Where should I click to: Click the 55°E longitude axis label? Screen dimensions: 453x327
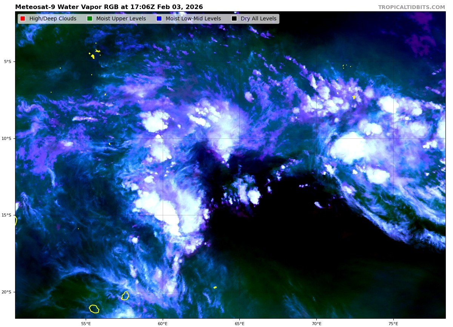tap(86, 323)
